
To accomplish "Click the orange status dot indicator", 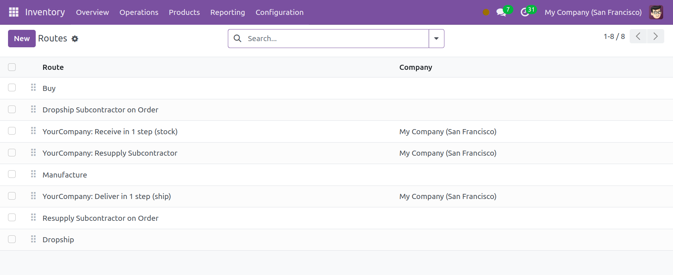I will coord(486,12).
